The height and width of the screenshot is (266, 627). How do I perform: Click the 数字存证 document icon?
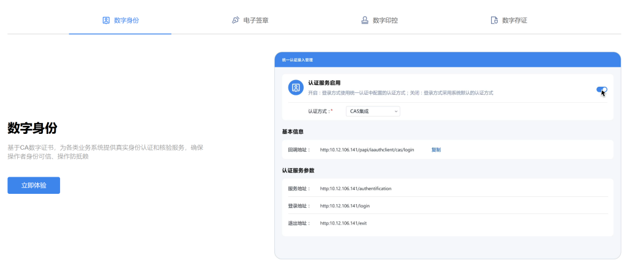pyautogui.click(x=494, y=20)
